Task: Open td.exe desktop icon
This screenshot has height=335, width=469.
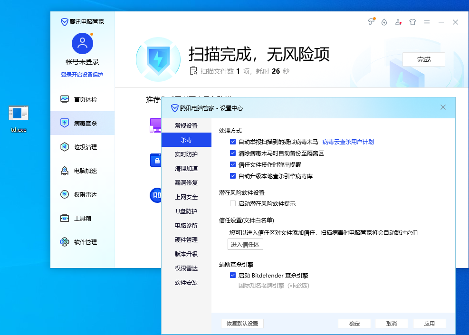Action: [19, 113]
